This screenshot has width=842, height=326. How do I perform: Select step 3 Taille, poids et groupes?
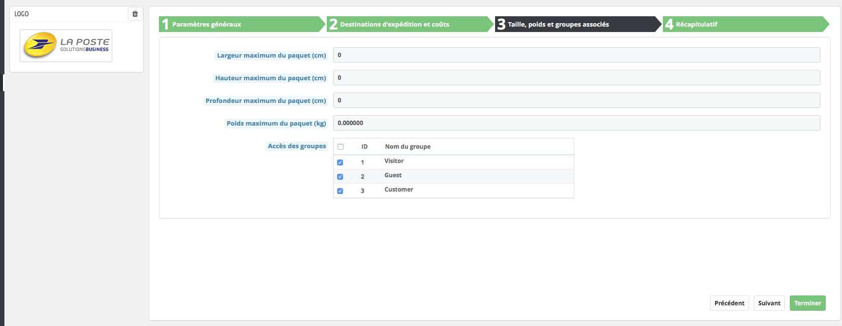point(578,24)
